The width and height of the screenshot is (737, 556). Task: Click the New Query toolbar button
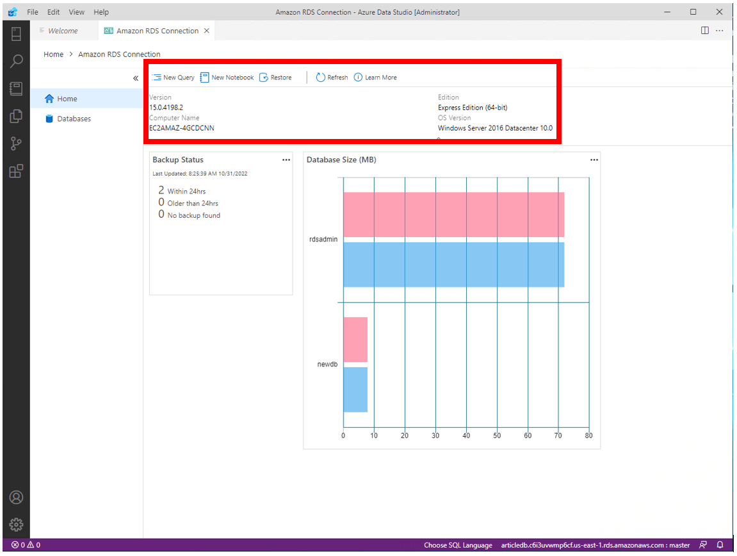[173, 78]
